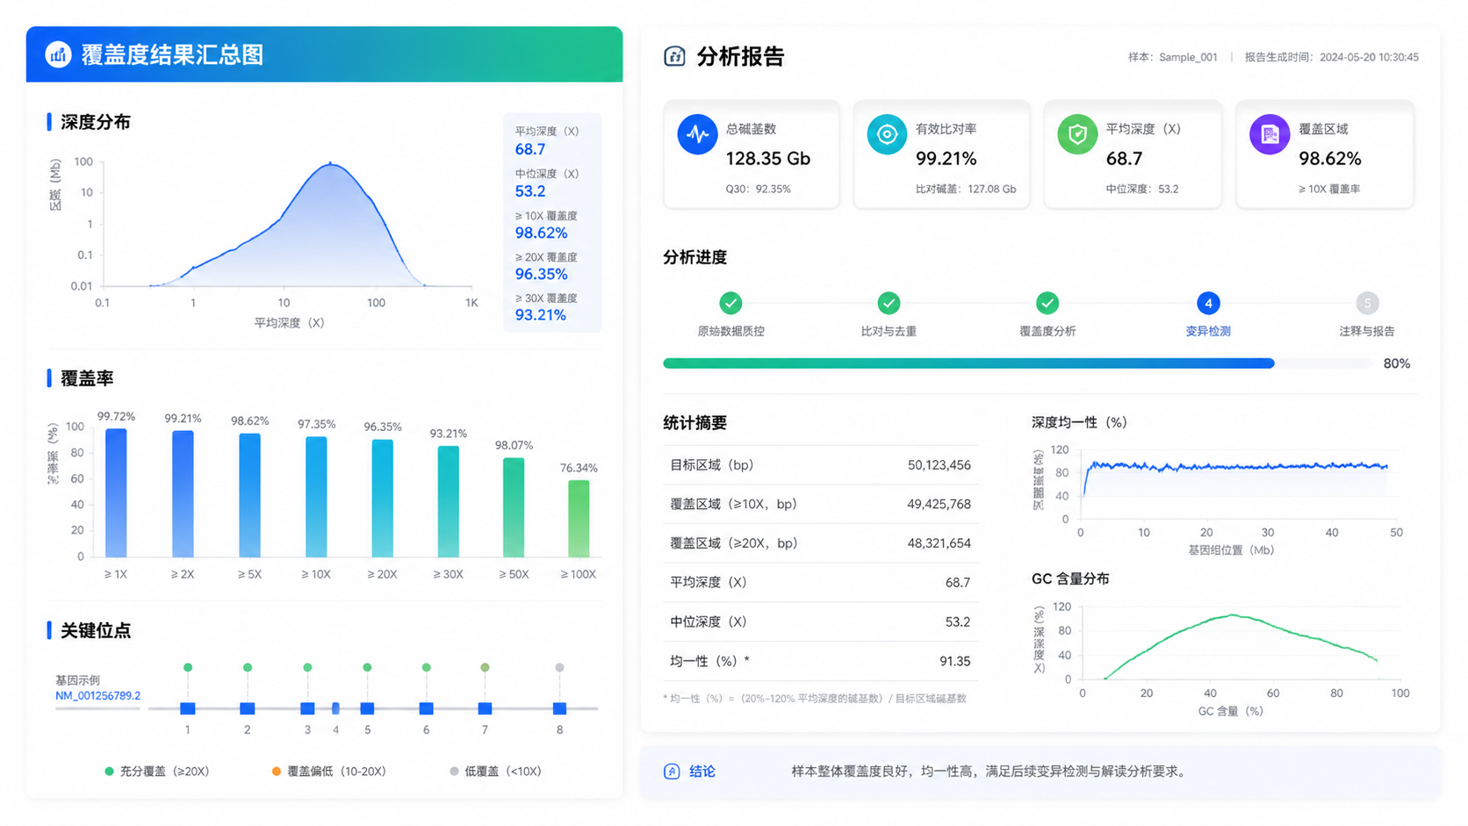Click the value 48,321,654 in 统计摘要
Viewport: 1468px width, 826px height.
tap(939, 543)
